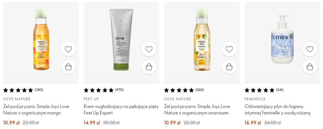Click heart icon on pineapple shower gel
Image resolution: width=323 pixels, height=129 pixels.
click(229, 49)
